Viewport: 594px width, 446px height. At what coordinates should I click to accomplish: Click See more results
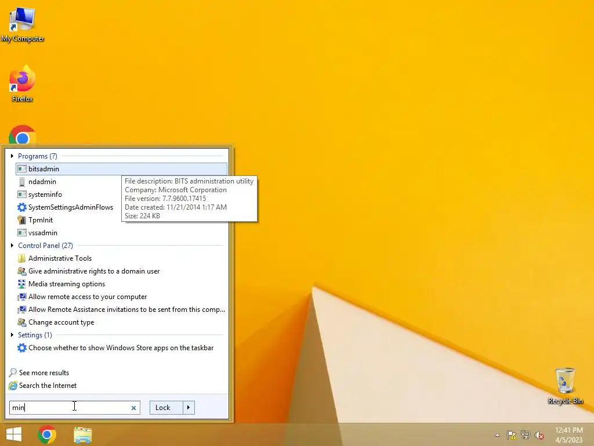(44, 373)
